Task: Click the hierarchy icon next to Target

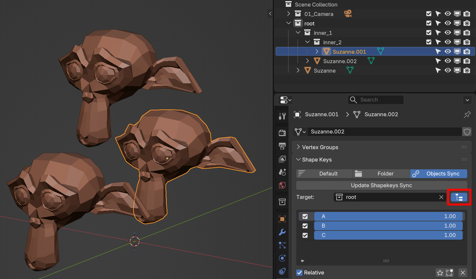Action: coord(459,197)
